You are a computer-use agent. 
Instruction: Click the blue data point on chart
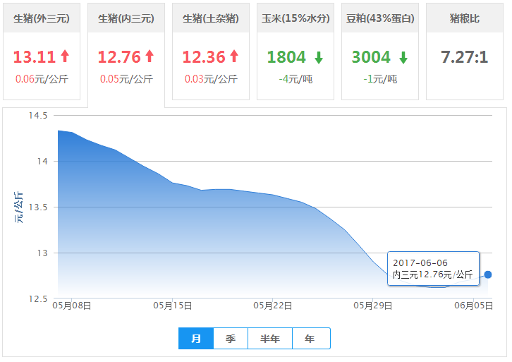click(x=488, y=274)
